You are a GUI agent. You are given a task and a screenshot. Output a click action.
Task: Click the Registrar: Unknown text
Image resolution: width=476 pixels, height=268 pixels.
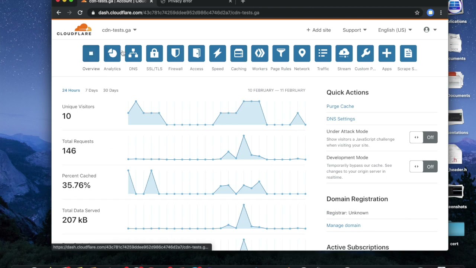347,213
